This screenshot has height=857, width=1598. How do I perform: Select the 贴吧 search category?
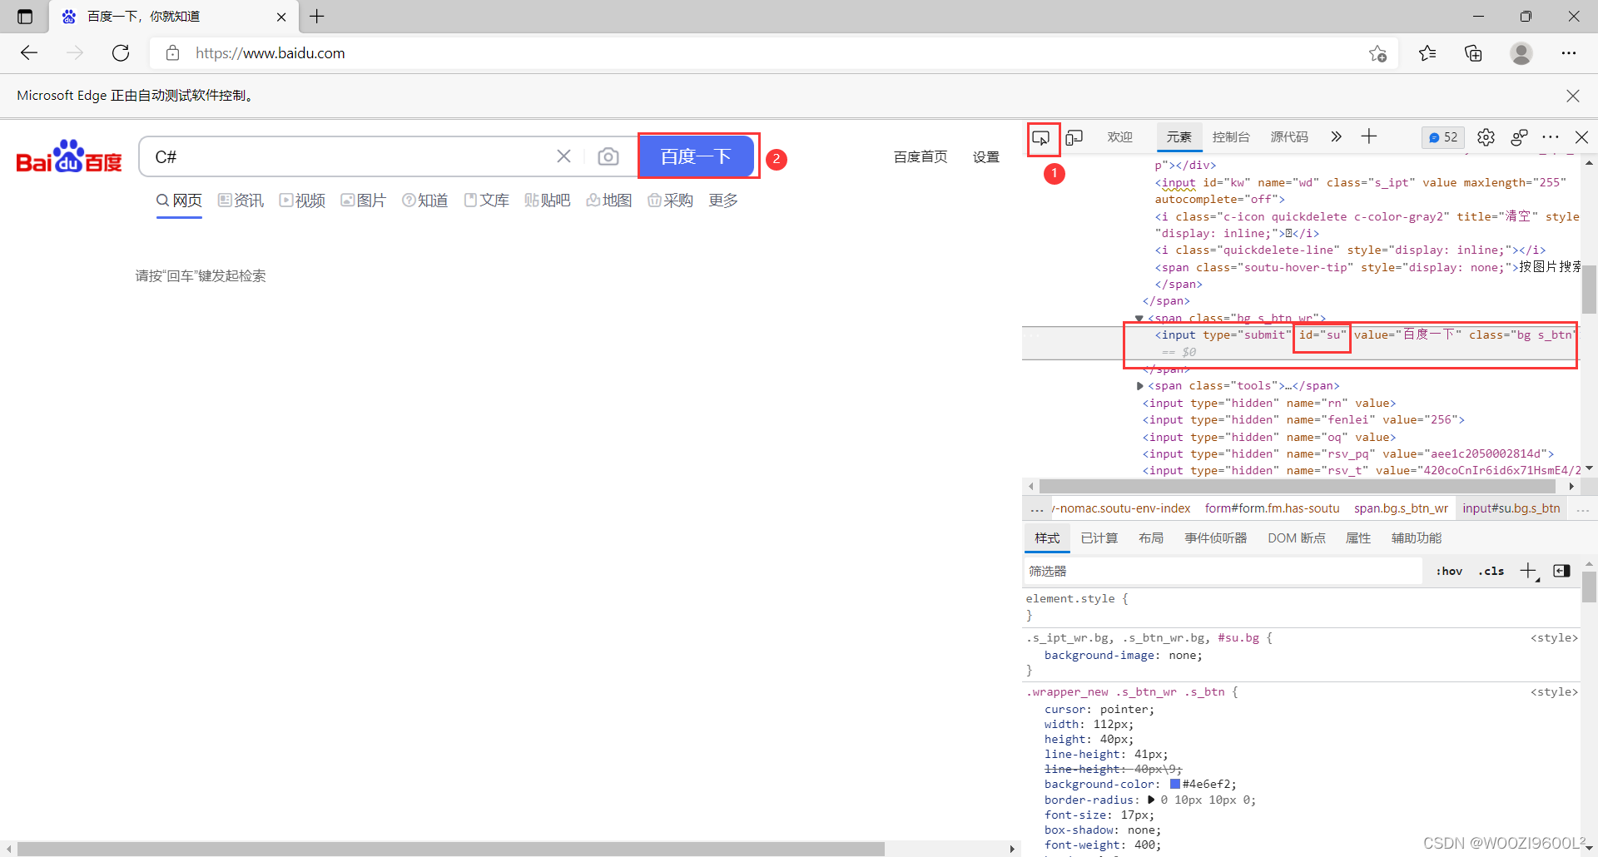point(548,201)
